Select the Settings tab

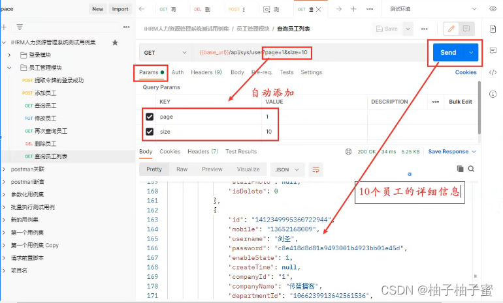point(311,72)
